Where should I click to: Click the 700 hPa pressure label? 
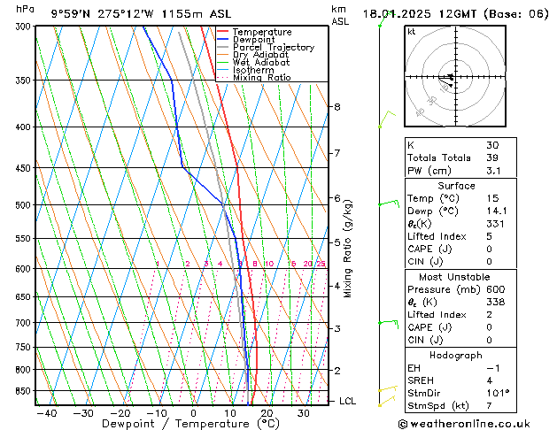coord(25,323)
